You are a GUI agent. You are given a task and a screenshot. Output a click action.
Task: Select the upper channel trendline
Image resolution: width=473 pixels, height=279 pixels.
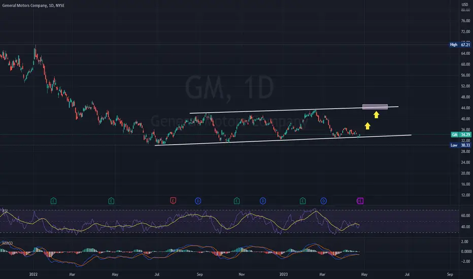click(x=294, y=110)
